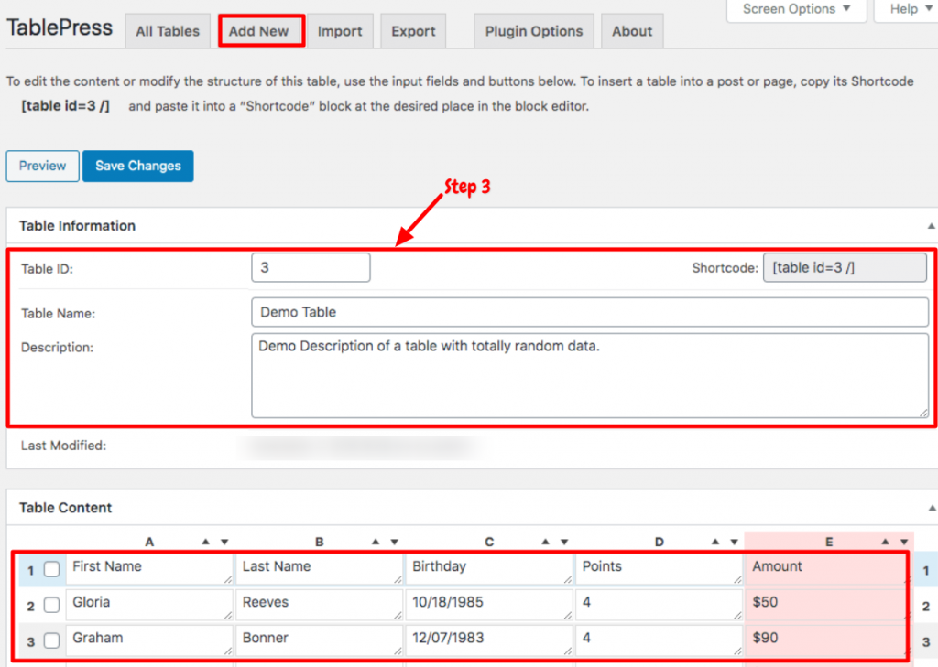Screen dimensions: 938x667
Task: Sort column B descending with down arrow
Action: pyautogui.click(x=394, y=542)
